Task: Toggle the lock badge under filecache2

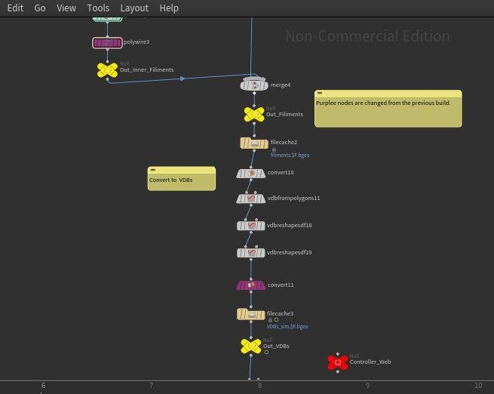Action: [x=274, y=149]
